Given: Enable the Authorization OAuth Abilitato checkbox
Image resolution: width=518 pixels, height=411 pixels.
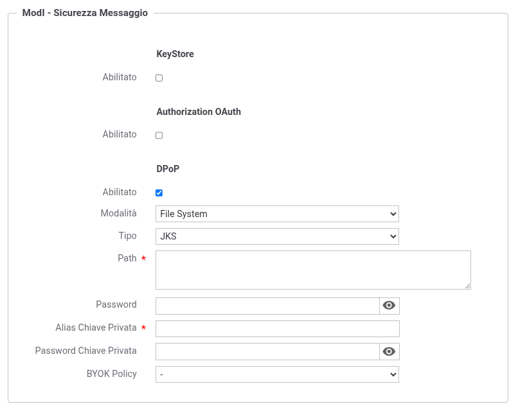Looking at the screenshot, I should click(159, 136).
